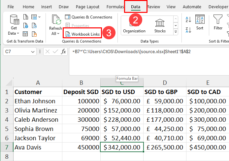Select column A header
This screenshot has width=229, height=161.
coord(38,82)
